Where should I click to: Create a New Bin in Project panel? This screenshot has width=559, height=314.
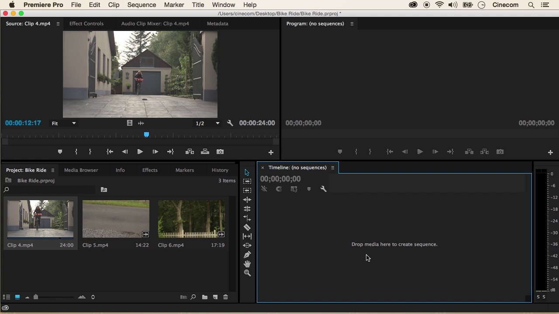[205, 297]
